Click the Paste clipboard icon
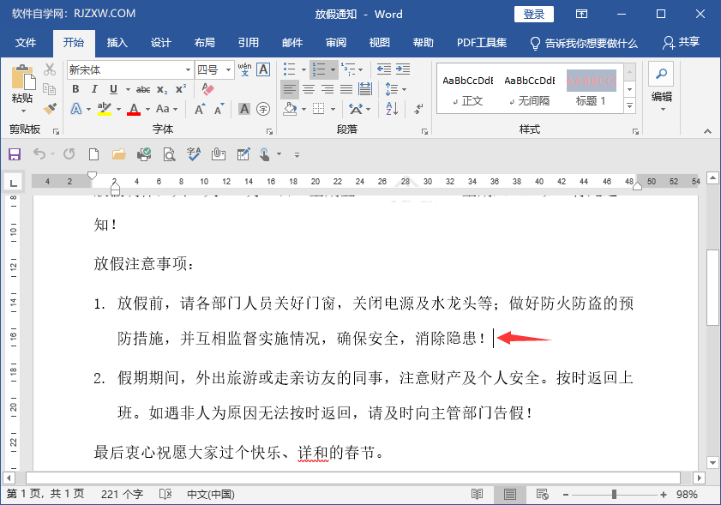Screen dimensions: 721x505 pyautogui.click(x=22, y=77)
